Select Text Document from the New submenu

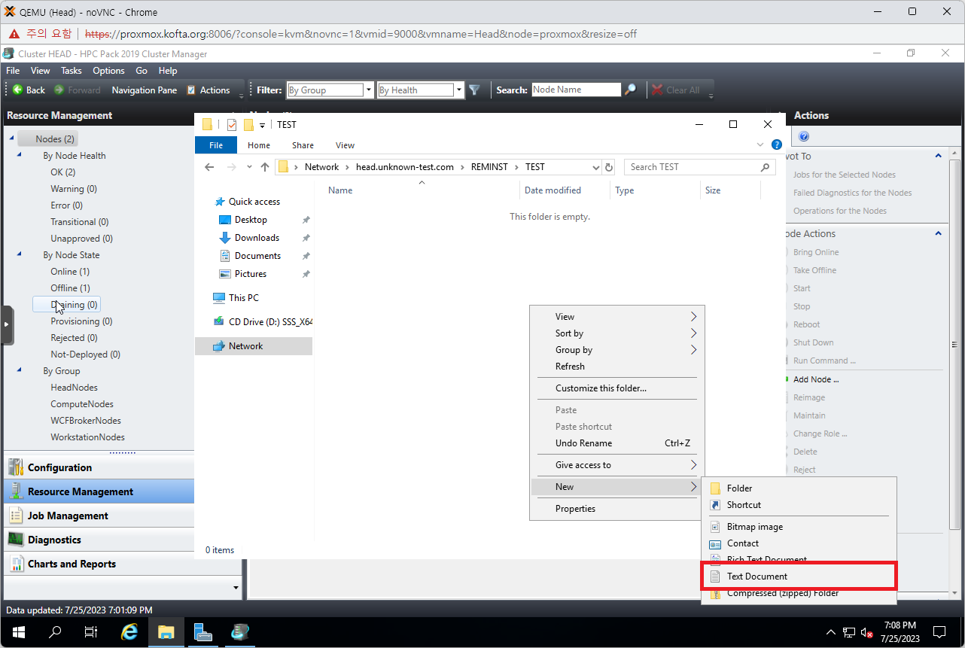point(756,577)
